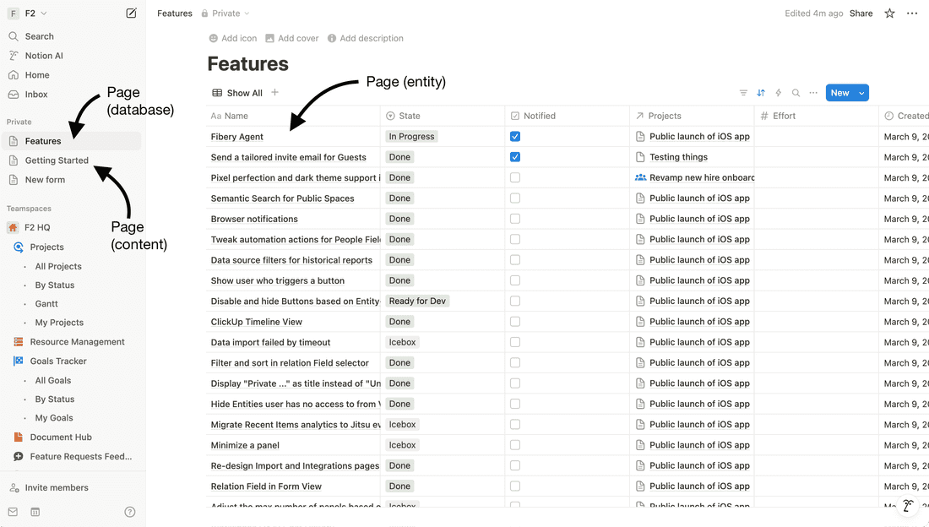929x527 pixels.
Task: Select the Getting Started page in the sidebar
Action: pos(56,160)
